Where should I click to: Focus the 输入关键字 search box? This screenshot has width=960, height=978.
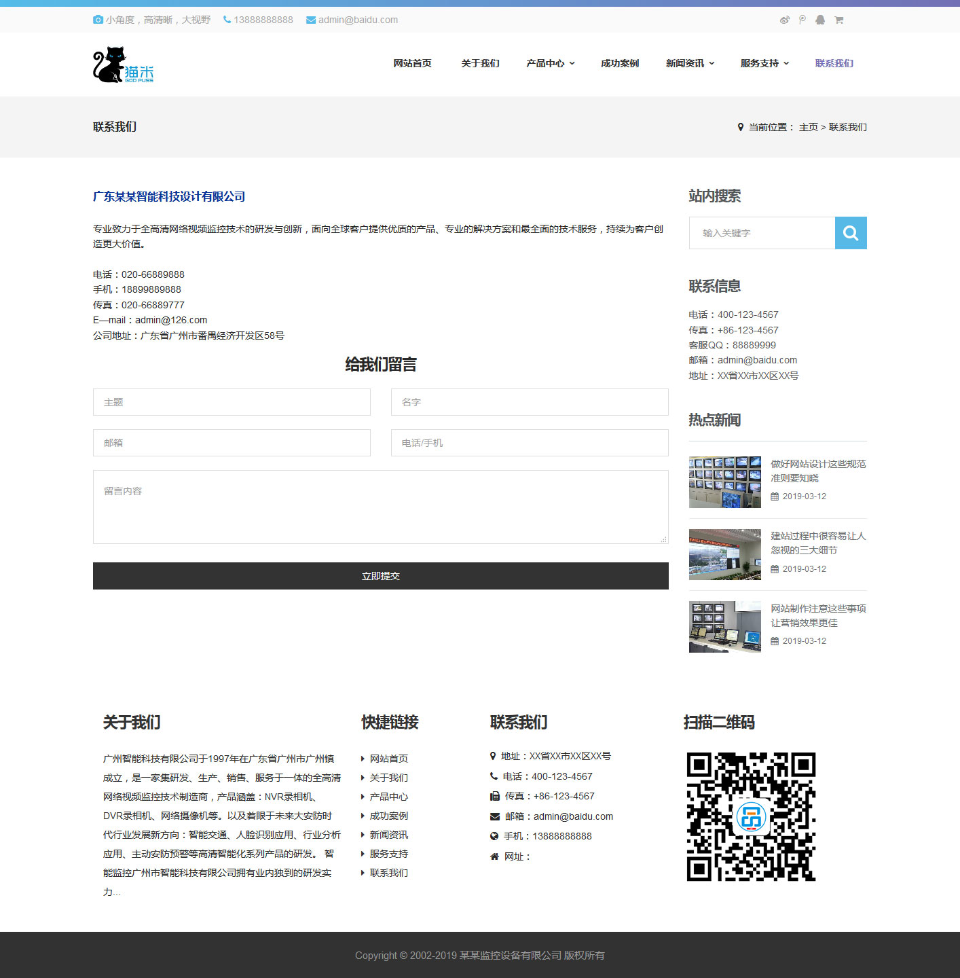coord(762,233)
